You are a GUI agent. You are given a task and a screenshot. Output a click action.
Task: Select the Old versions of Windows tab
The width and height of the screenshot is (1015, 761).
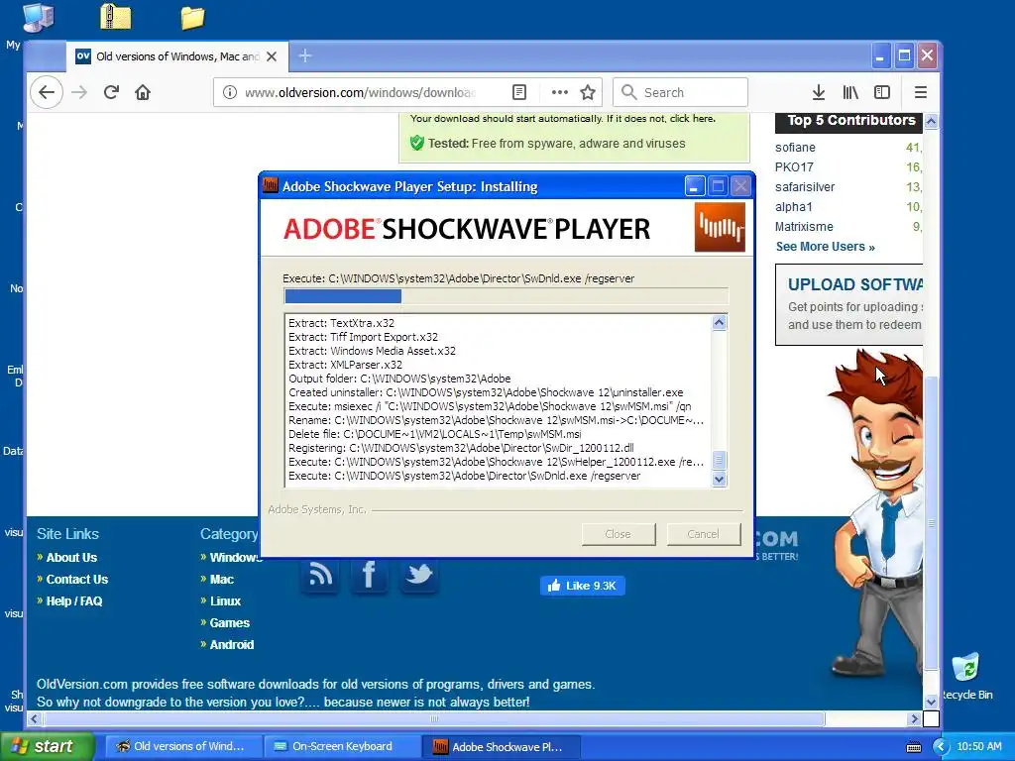pyautogui.click(x=176, y=56)
